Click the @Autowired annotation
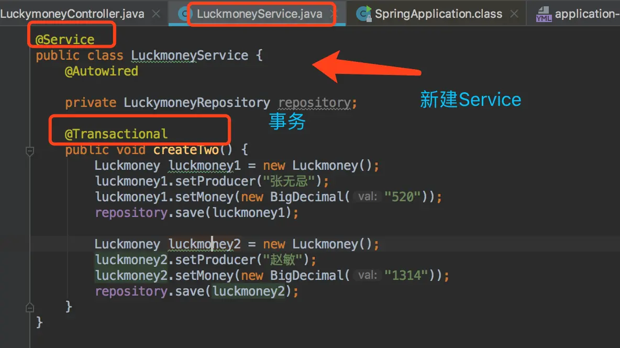620x348 pixels. (102, 71)
